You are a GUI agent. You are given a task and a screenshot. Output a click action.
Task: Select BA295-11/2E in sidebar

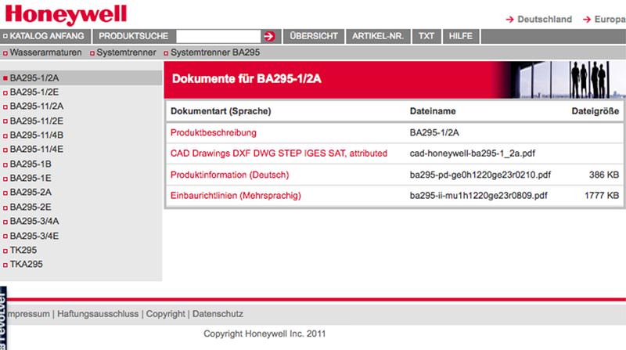[x=37, y=121]
